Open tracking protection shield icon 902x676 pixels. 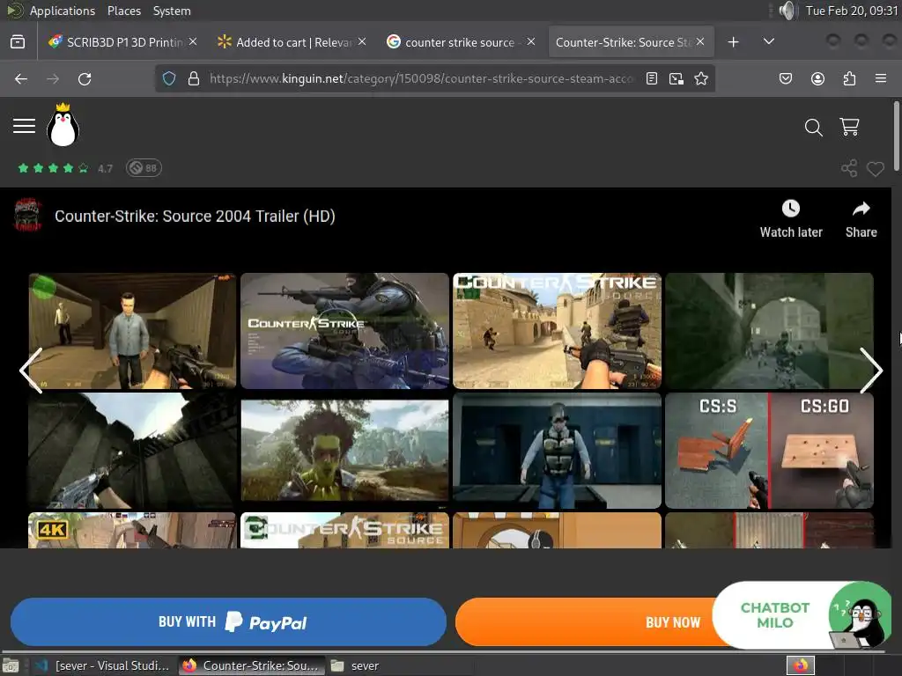click(168, 78)
